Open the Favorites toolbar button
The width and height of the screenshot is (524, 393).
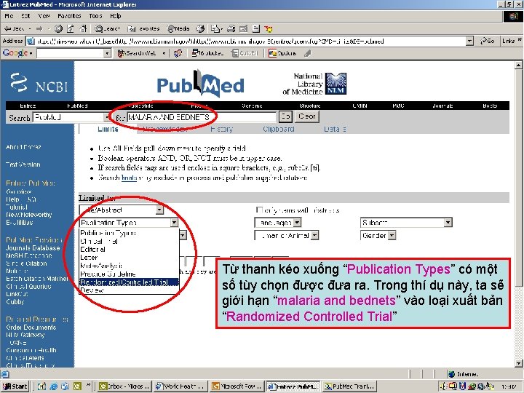(x=143, y=28)
